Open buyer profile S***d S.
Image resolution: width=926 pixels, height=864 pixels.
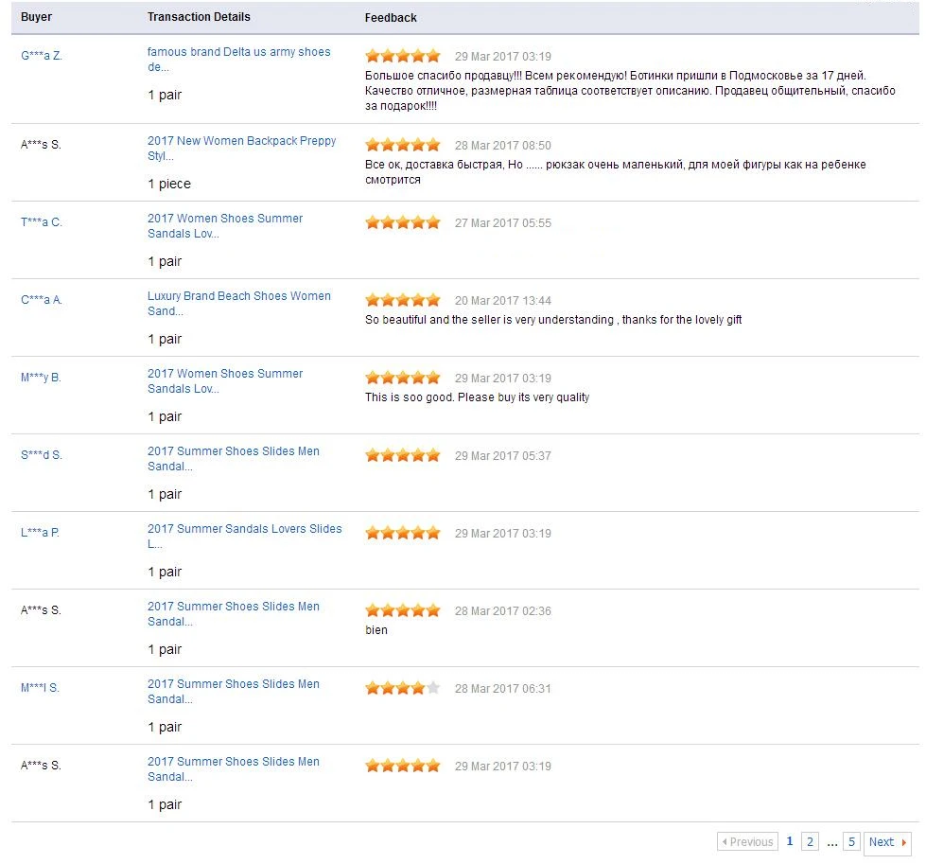point(42,454)
